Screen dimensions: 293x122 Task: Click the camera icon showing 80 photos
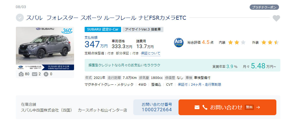coord(21,74)
